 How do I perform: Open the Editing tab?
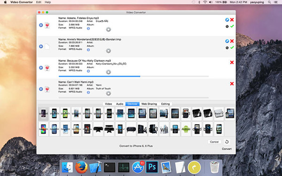coord(165,104)
